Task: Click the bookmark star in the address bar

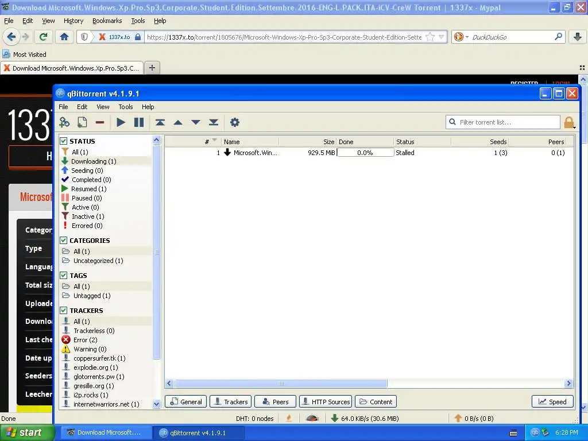Action: coord(430,37)
